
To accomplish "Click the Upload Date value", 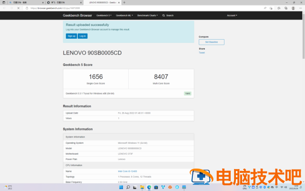I will click(134, 113).
